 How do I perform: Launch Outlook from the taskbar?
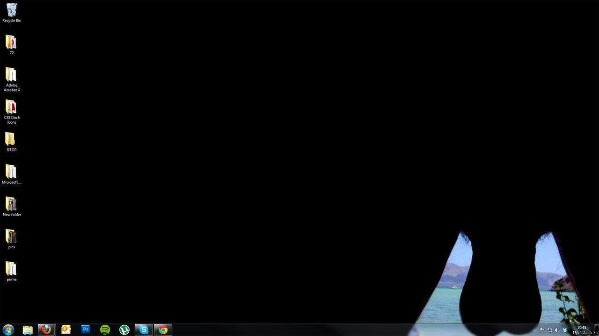66,330
